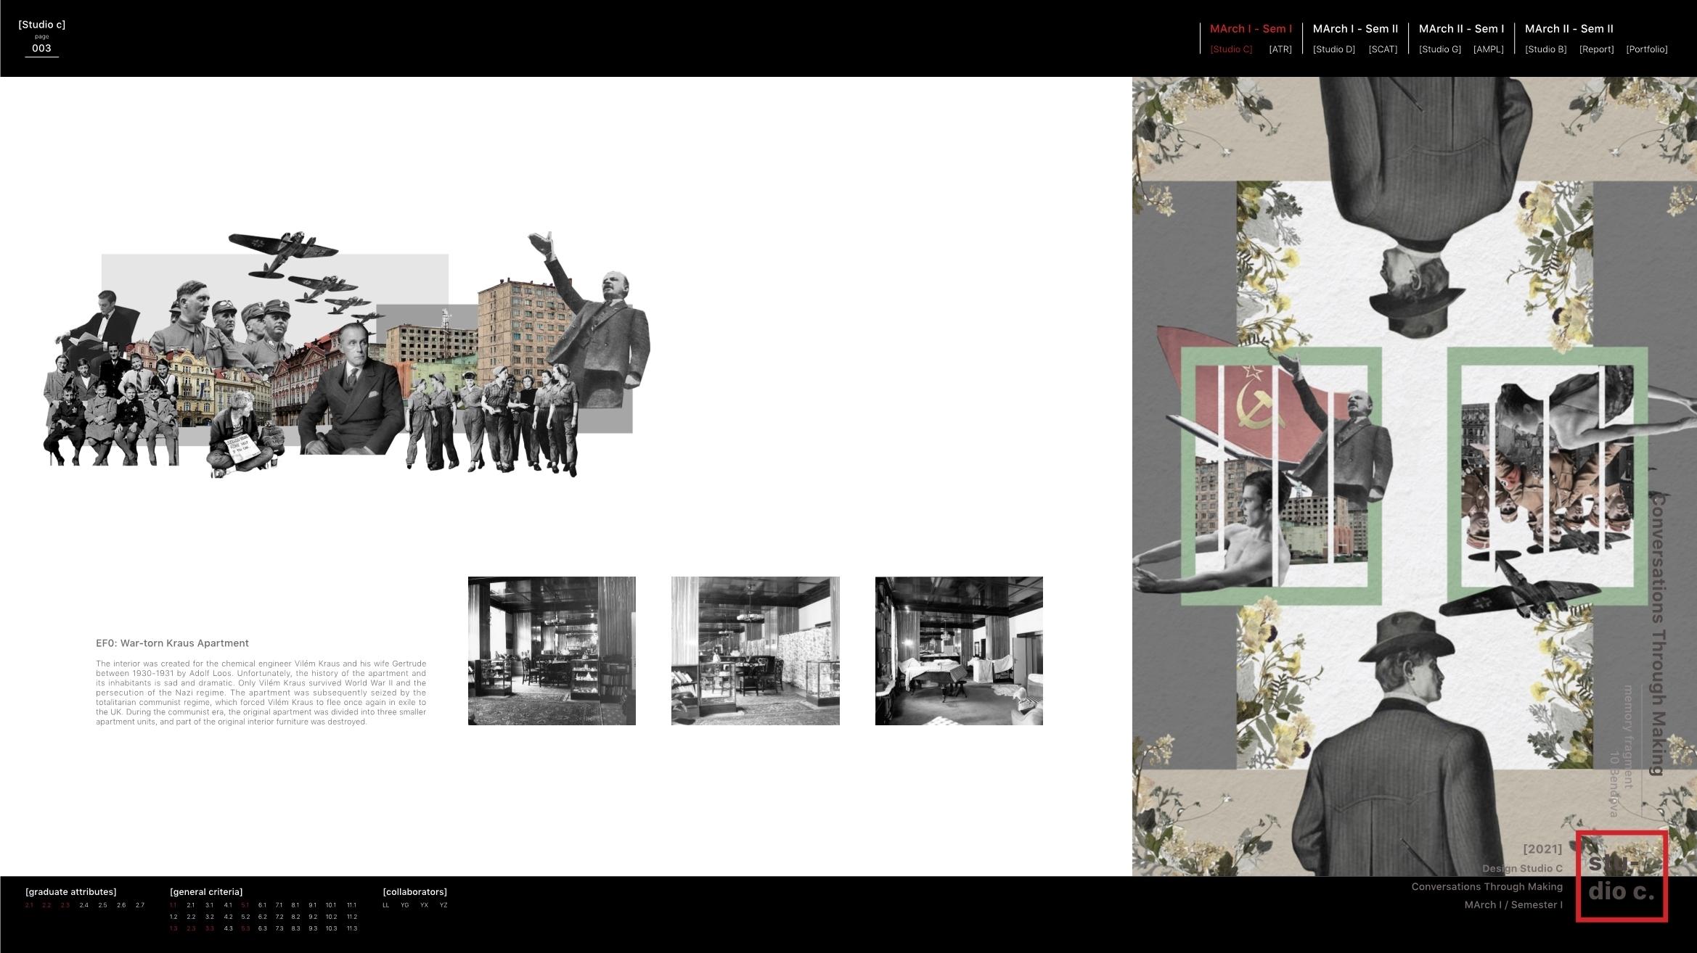
Task: Open the [Studio B] section link
Action: [1545, 49]
